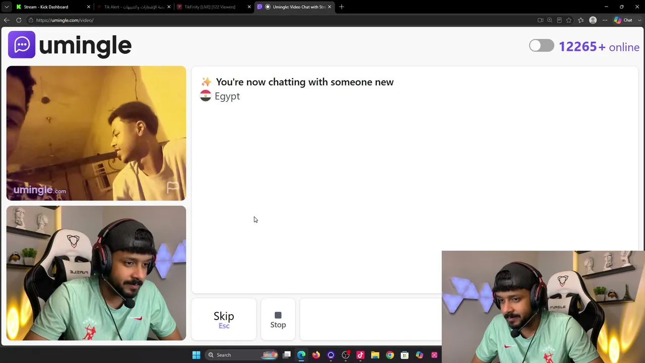This screenshot has width=645, height=363.
Task: Close the Tik Alert tab
Action: click(x=169, y=7)
